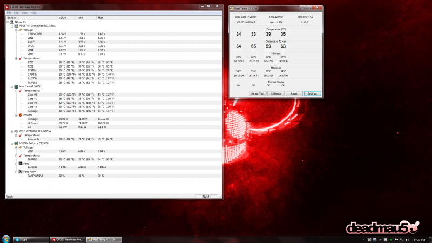Click the network tray icon
This screenshot has height=243, width=432.
click(402, 240)
